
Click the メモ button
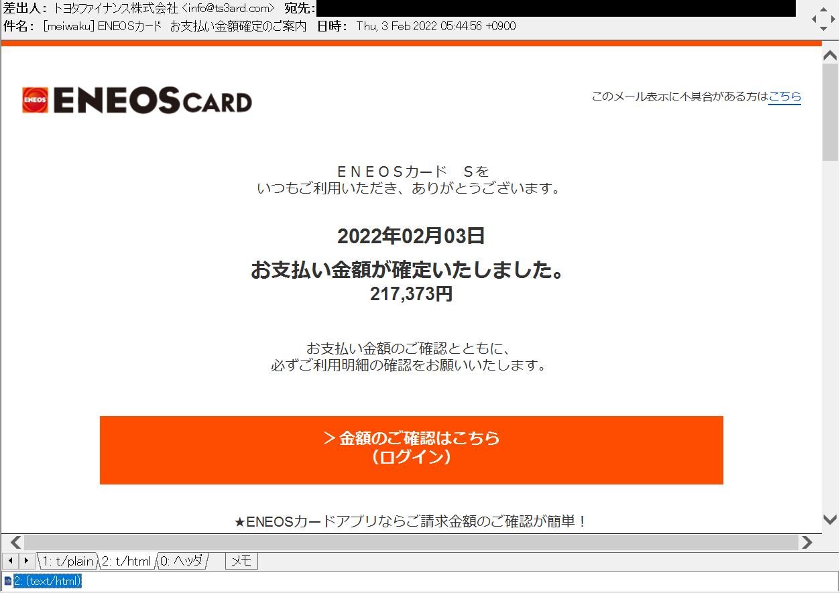click(241, 561)
